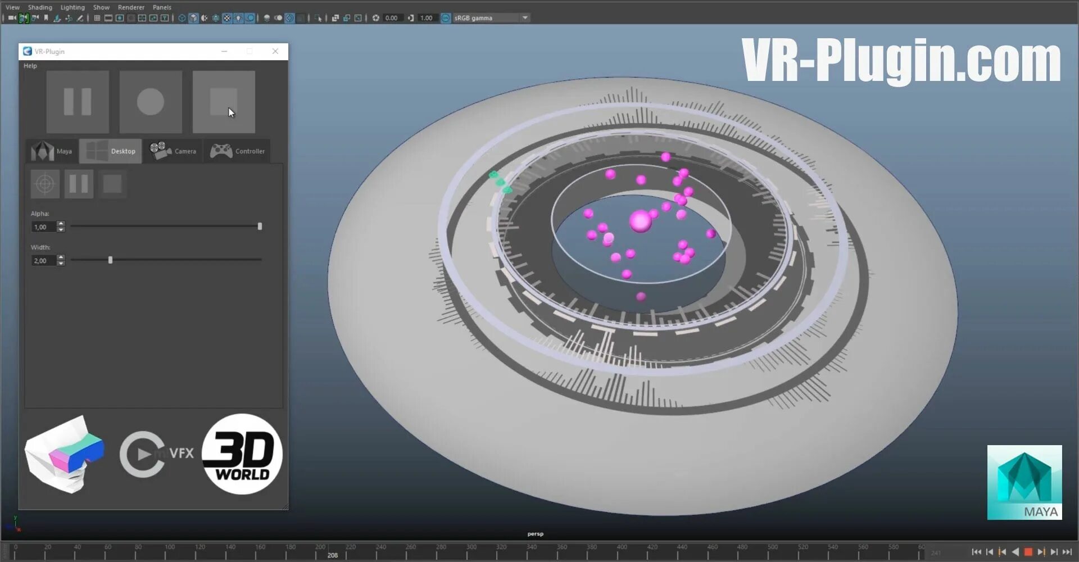The image size is (1079, 562).
Task: Toggle the X-Ray icon
Action: pyautogui.click(x=336, y=18)
